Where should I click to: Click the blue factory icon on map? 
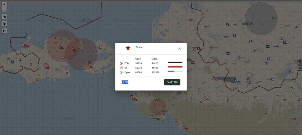tap(228, 25)
